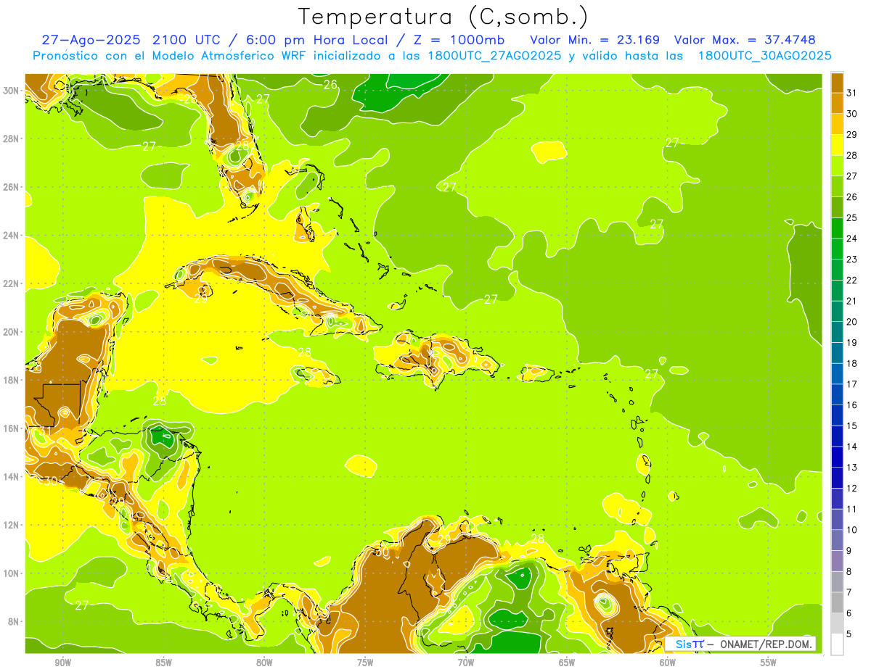The image size is (871, 672).
Task: Click the "12N" latitude axis label
Action: pos(12,525)
